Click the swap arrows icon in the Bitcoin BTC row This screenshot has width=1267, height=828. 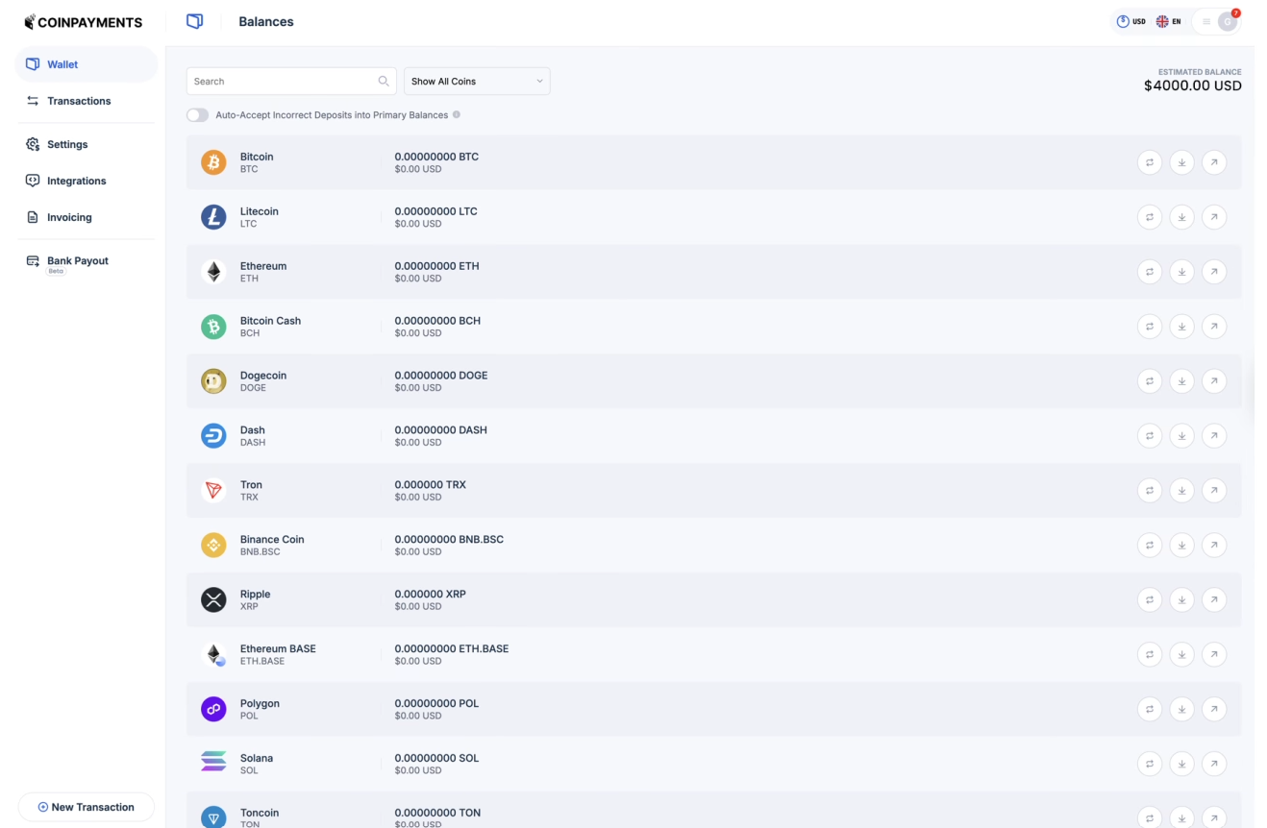(1150, 162)
